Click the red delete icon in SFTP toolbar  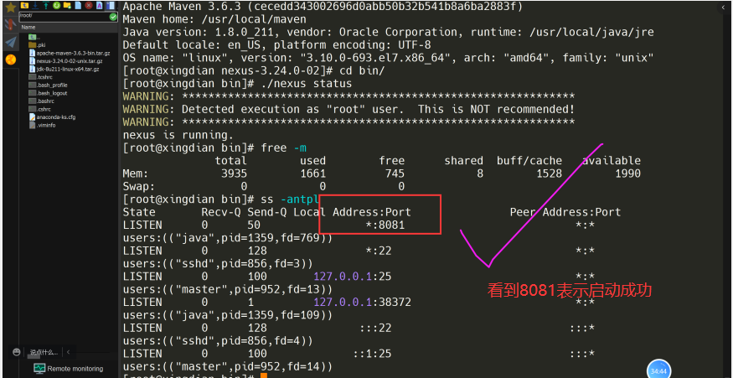coord(89,5)
